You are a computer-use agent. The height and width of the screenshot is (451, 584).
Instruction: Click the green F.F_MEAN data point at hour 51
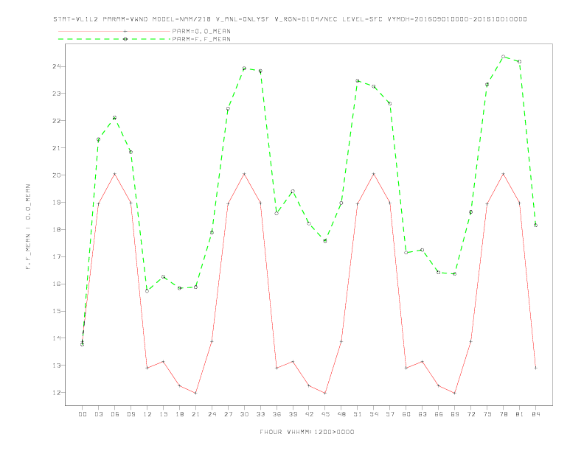[358, 81]
